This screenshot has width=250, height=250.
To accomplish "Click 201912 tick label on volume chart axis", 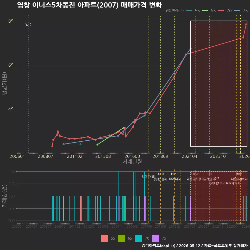I will pyautogui.click(x=174, y=226).
